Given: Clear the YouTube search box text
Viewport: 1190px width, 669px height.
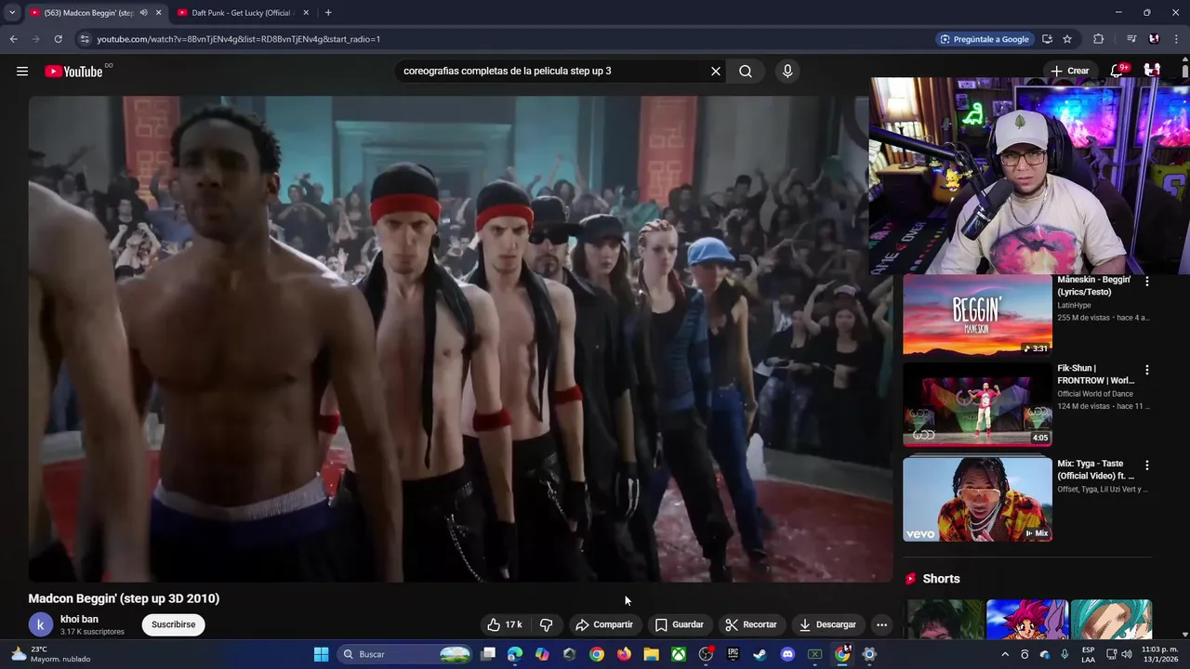Looking at the screenshot, I should click(716, 71).
